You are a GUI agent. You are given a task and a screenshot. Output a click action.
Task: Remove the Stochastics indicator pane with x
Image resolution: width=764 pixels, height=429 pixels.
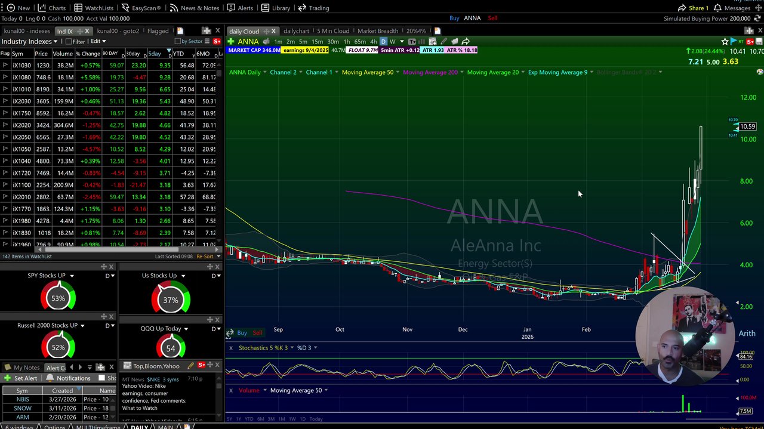[231, 347]
